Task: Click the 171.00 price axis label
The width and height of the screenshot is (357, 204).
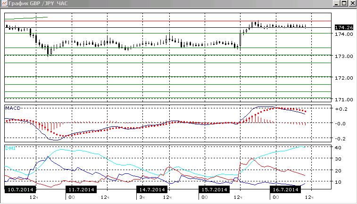Action: (x=344, y=99)
